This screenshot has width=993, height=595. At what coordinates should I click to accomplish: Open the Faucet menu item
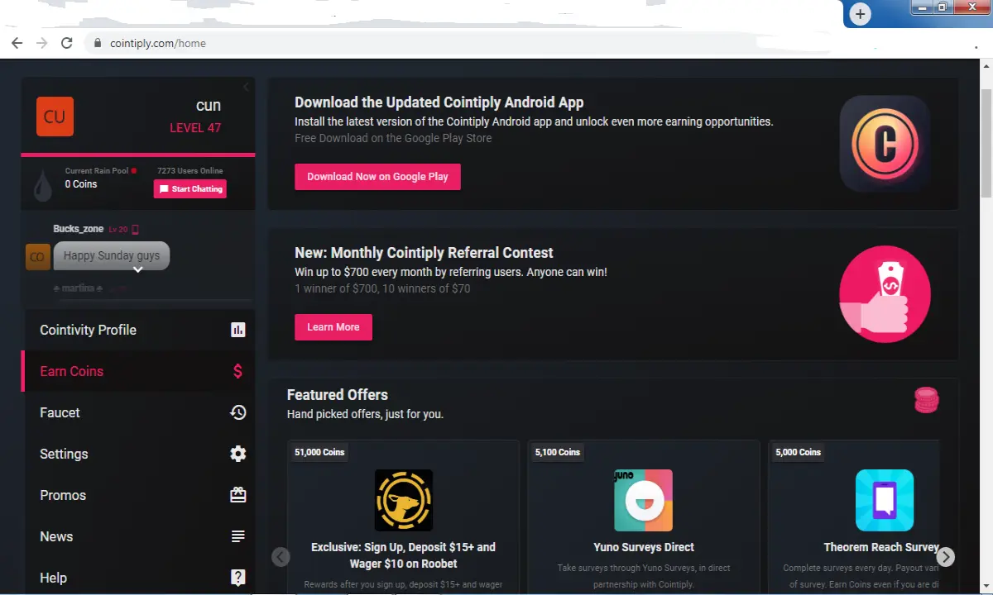click(x=138, y=412)
